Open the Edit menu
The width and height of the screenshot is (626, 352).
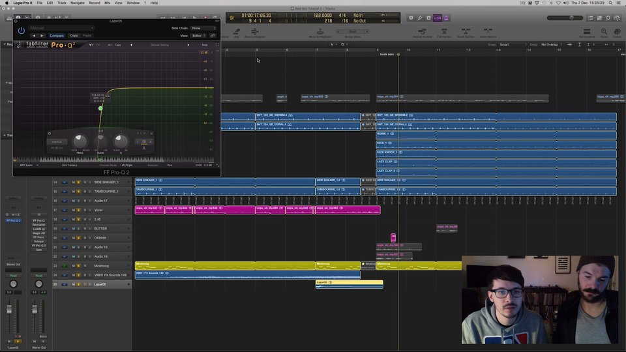(x=50, y=3)
